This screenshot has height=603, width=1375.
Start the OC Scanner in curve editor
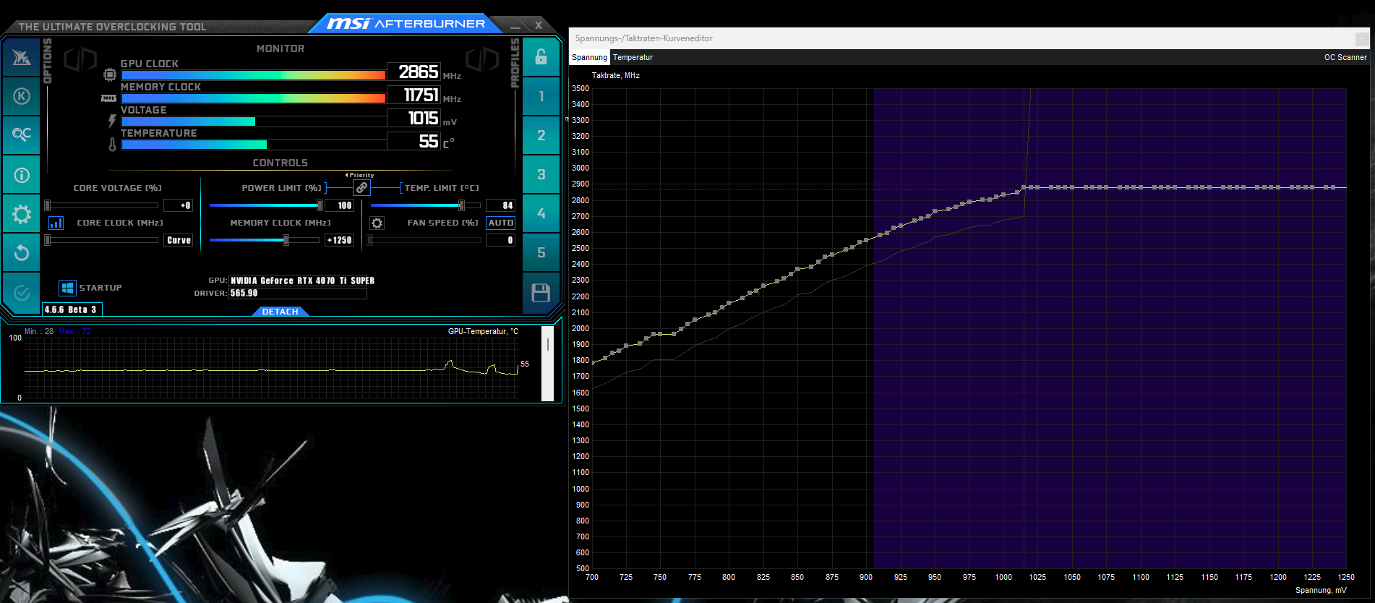tap(1345, 57)
